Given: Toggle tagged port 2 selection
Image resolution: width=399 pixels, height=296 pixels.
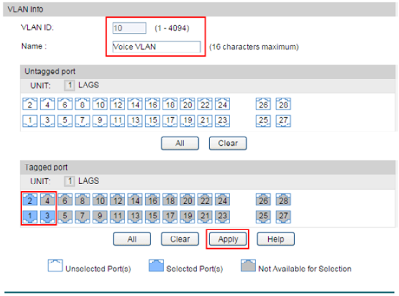Looking at the screenshot, I should click(30, 199).
